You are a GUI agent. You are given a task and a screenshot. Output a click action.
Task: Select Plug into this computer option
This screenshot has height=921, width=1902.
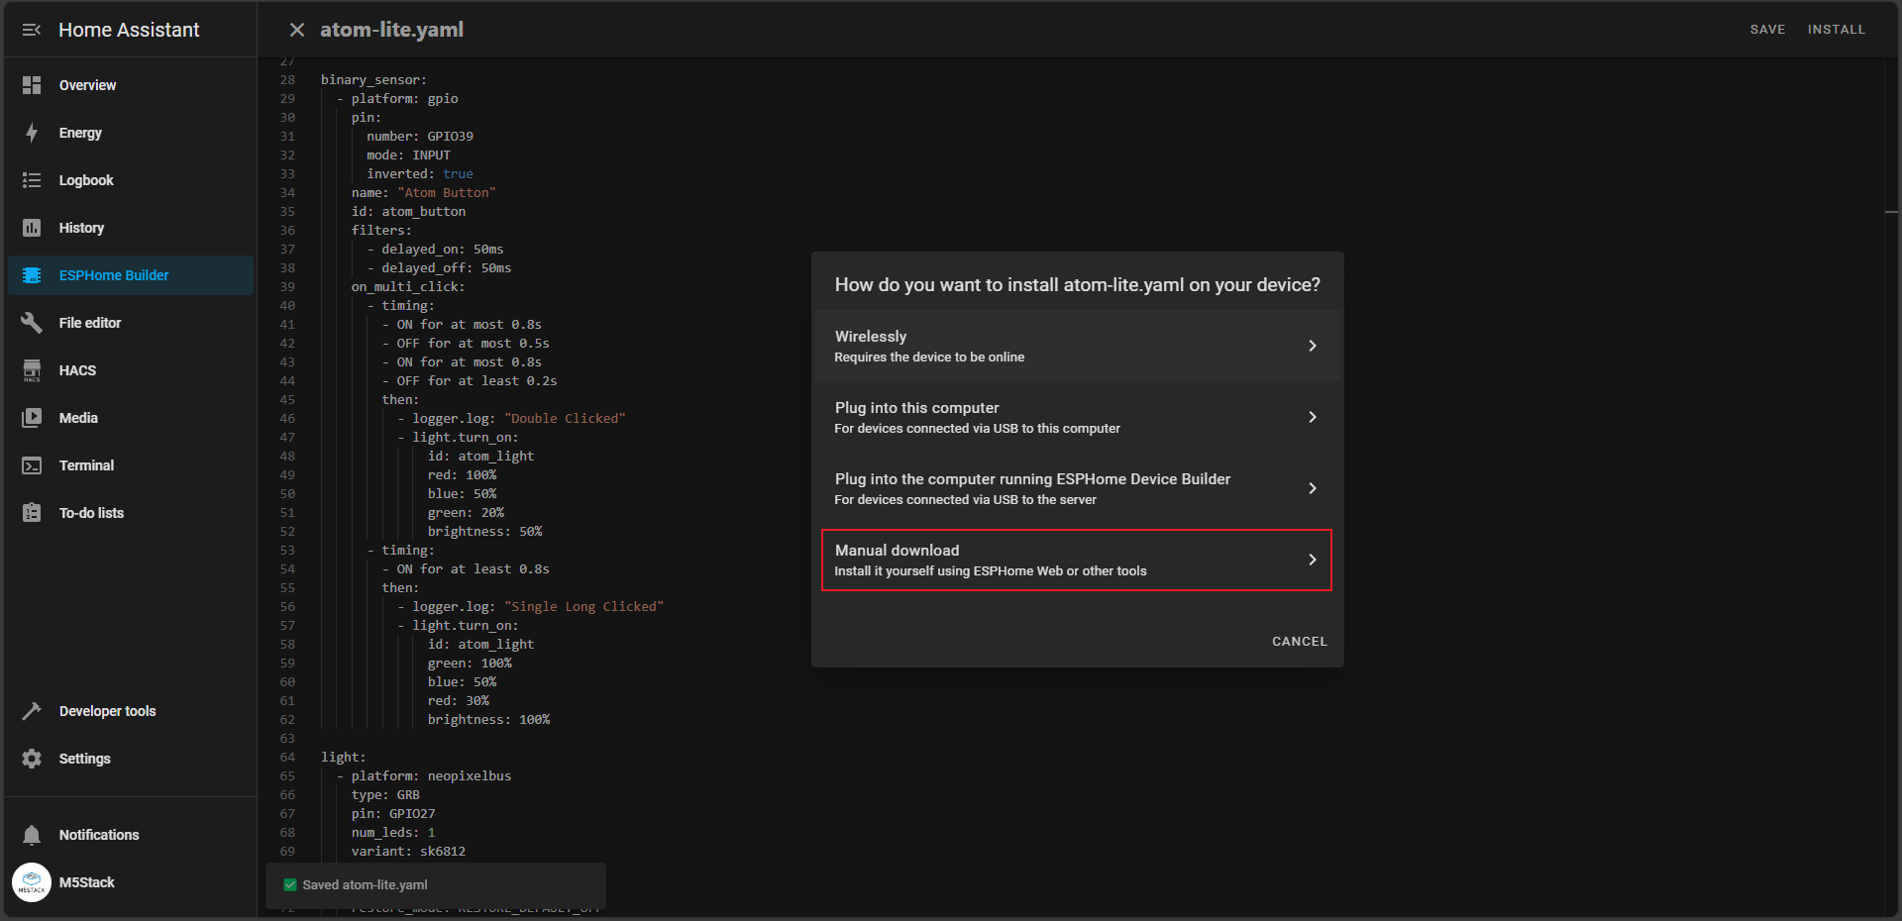(1077, 417)
